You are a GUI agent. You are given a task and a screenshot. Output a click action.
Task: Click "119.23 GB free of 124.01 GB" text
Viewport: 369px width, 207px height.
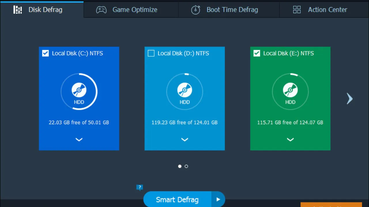(184, 122)
